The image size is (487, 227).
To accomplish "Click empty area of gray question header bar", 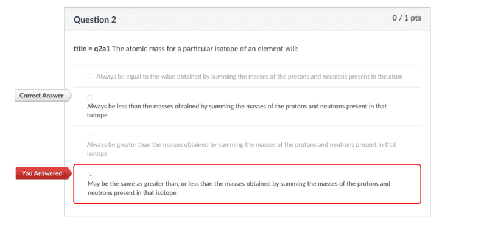I will [x=248, y=19].
